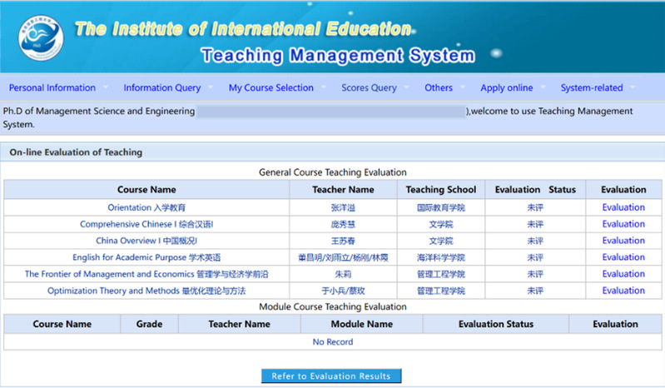The width and height of the screenshot is (665, 388).
Task: Click the Evaluation link for English for Academic Purpose
Action: point(623,258)
